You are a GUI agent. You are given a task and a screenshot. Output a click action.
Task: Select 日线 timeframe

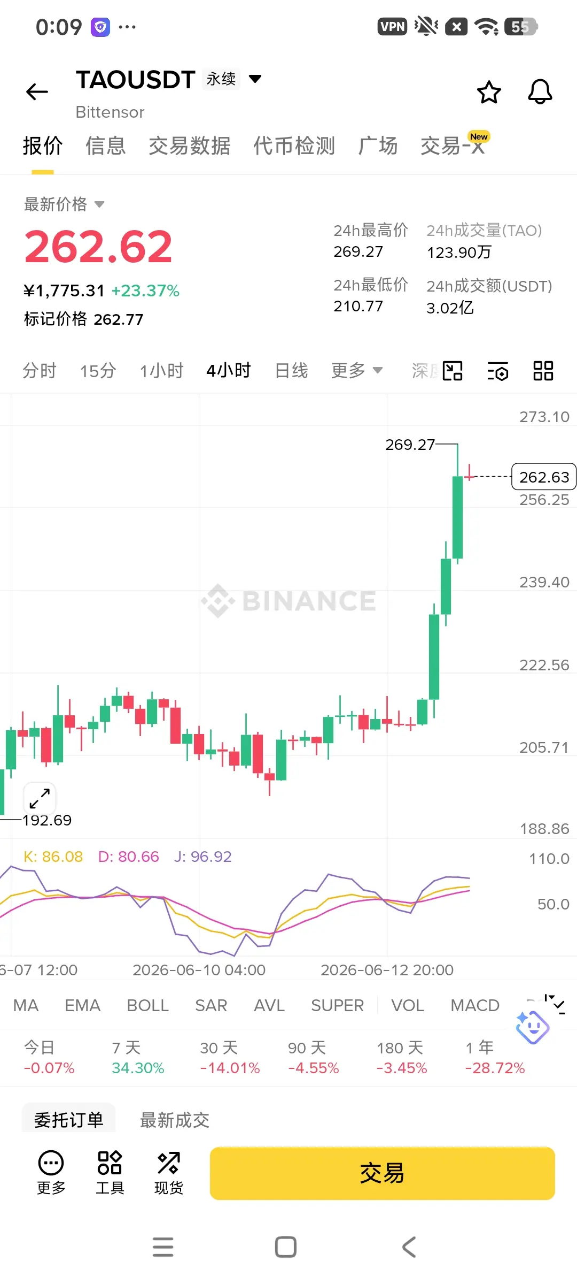pyautogui.click(x=291, y=370)
